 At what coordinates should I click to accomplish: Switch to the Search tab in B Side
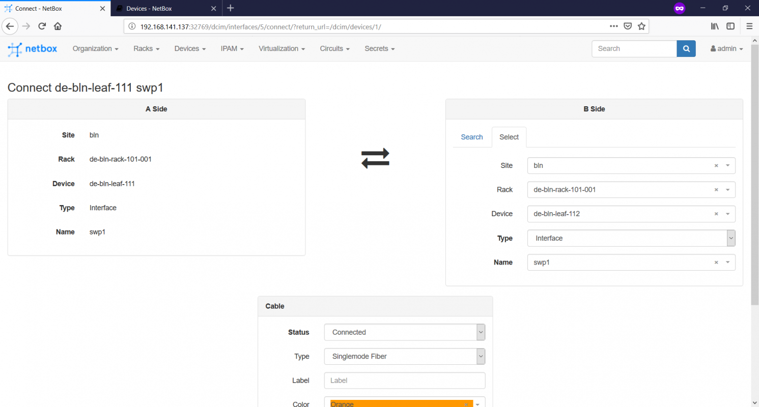click(471, 137)
